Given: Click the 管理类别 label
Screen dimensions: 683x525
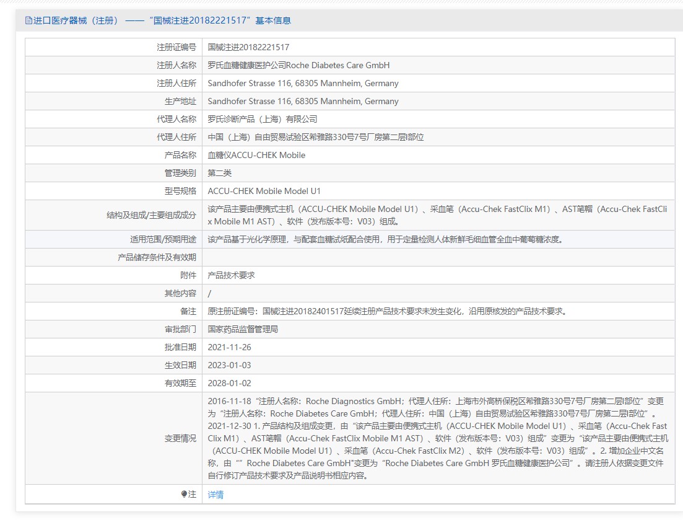Looking at the screenshot, I should (180, 173).
